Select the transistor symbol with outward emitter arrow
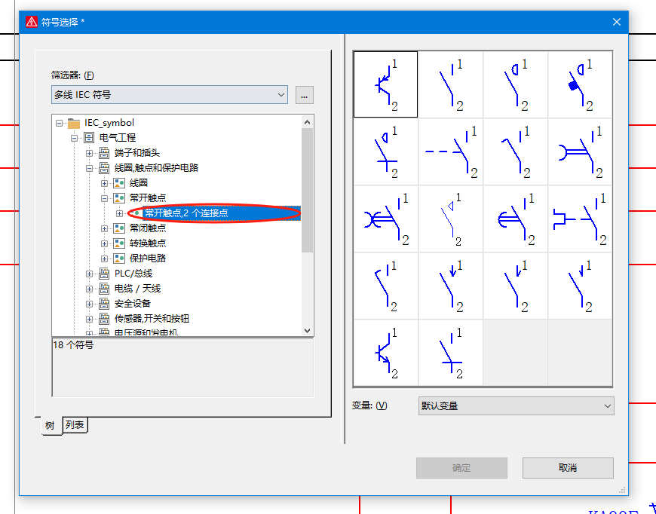This screenshot has width=656, height=514. tap(385, 353)
